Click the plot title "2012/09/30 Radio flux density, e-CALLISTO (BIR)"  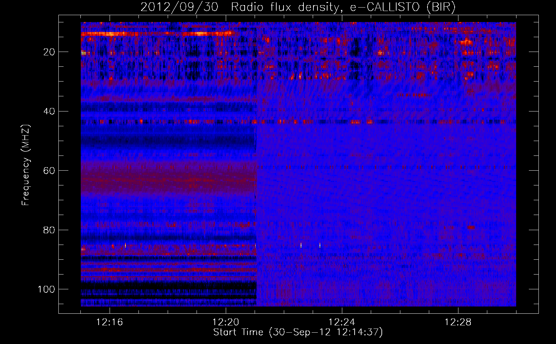click(x=298, y=7)
